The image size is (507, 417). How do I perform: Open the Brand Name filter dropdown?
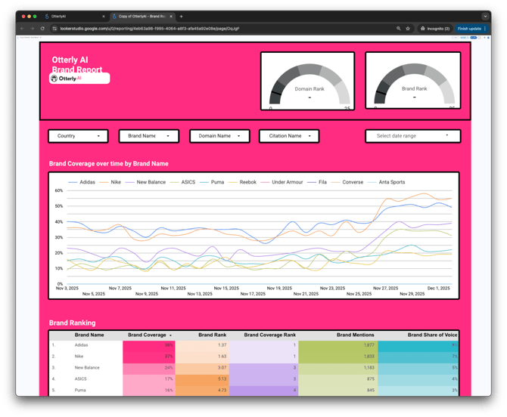click(x=149, y=136)
